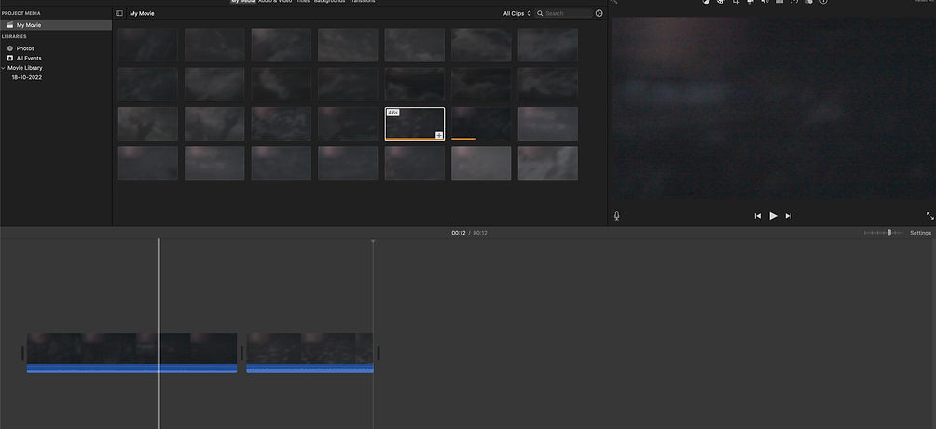Click the circled arrow next to Search

pyautogui.click(x=599, y=13)
